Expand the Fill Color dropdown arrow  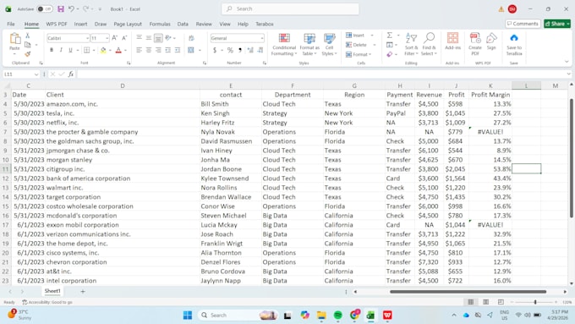tap(110, 50)
